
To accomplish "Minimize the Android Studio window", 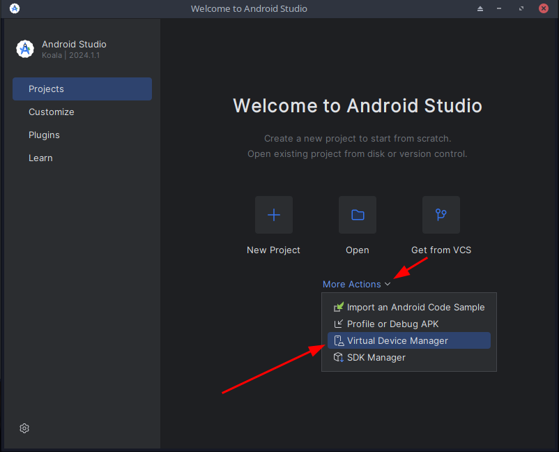I will (x=499, y=8).
